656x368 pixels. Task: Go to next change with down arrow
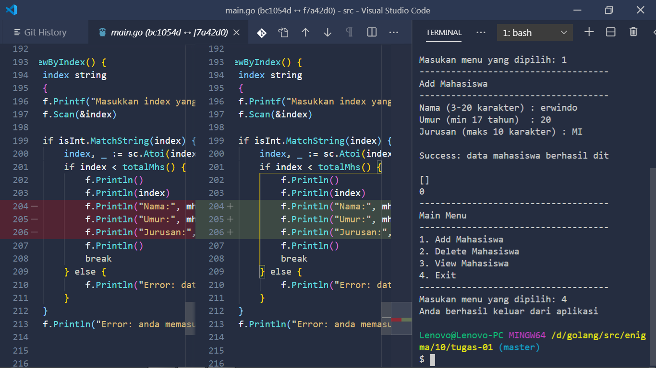(328, 33)
